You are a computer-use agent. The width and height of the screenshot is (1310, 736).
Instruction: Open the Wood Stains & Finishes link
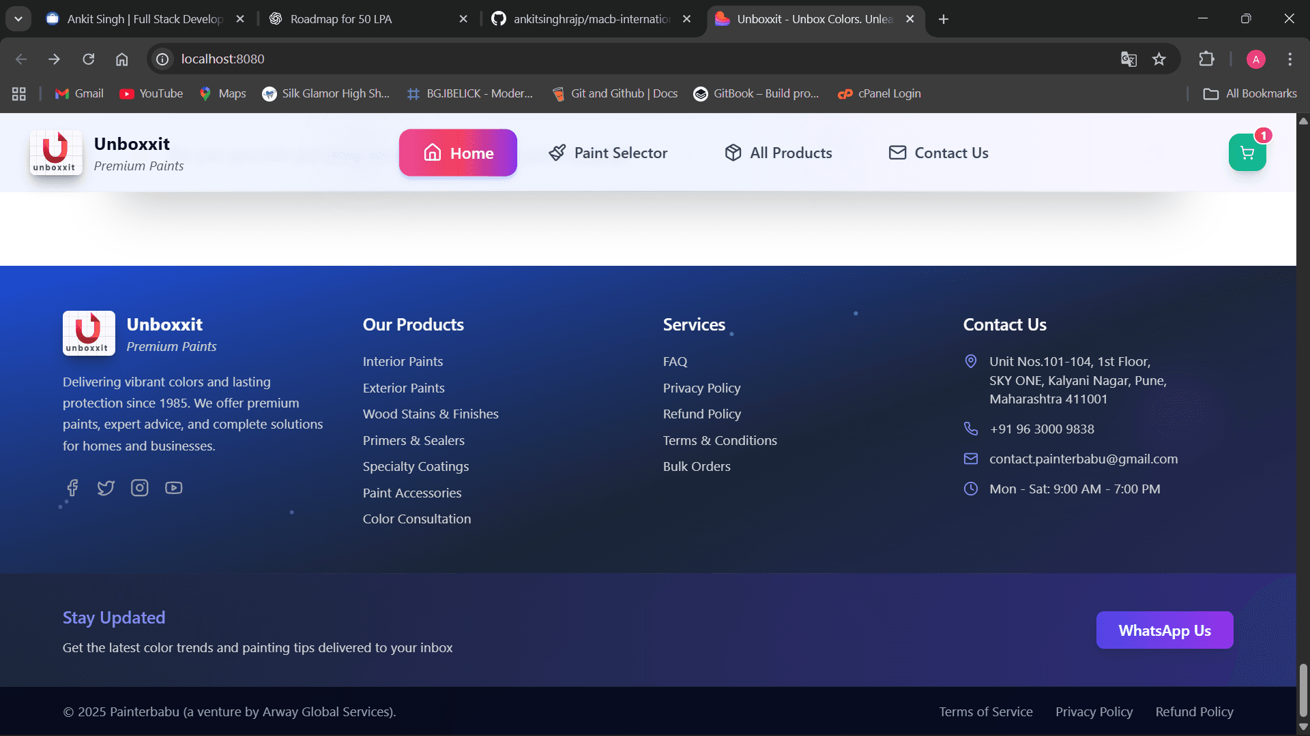[x=431, y=414]
